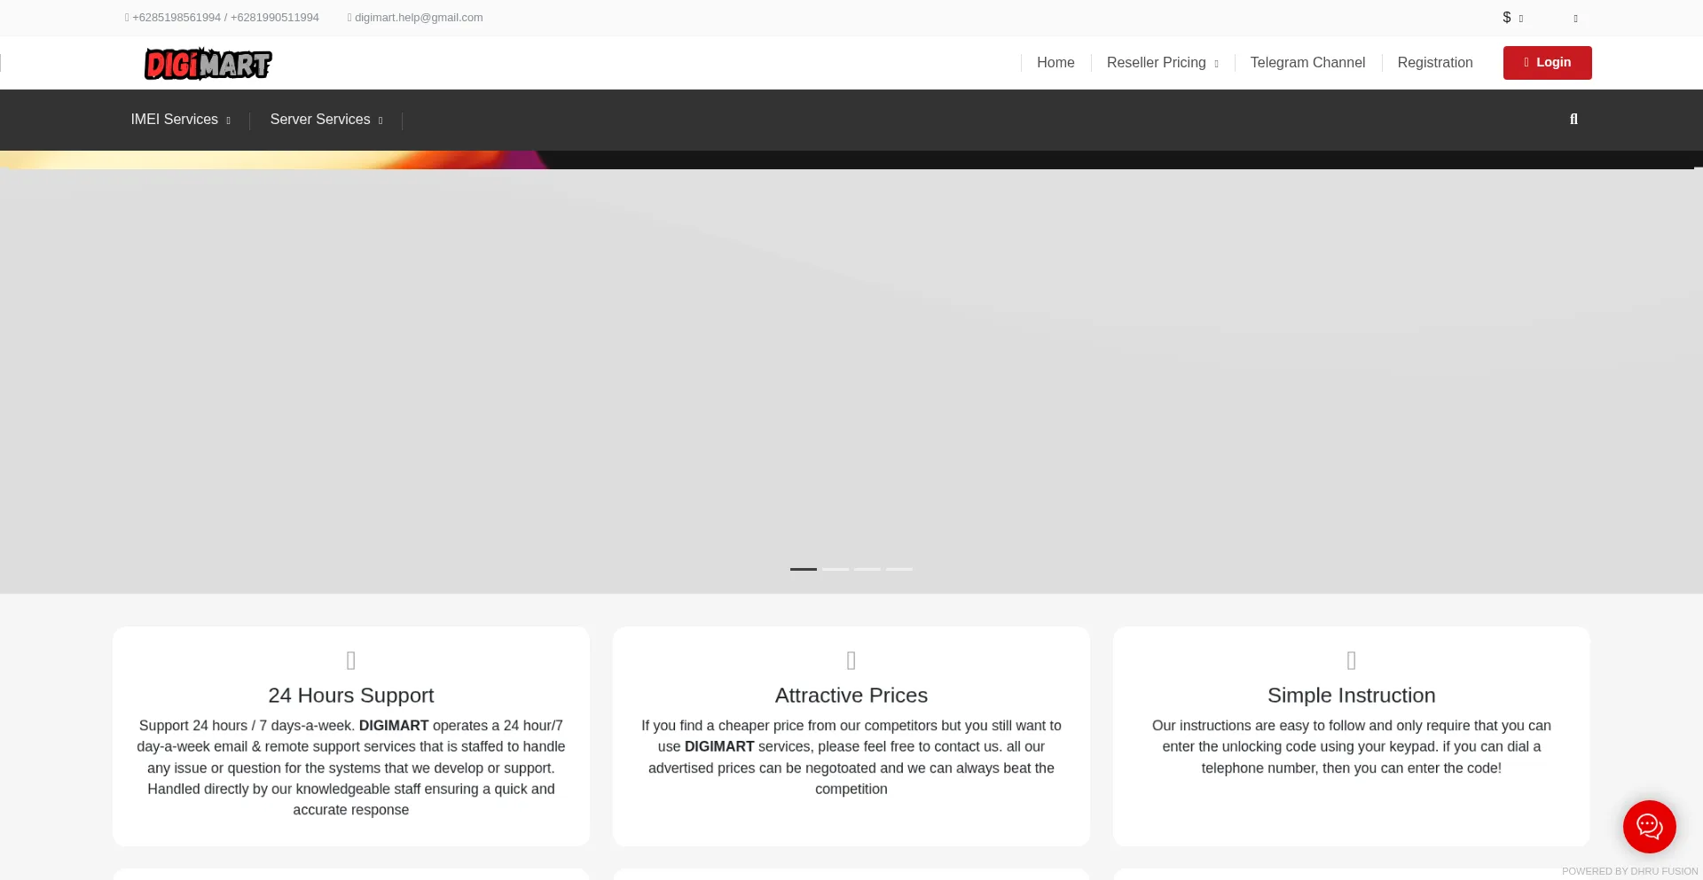Open the red live chat bubble
This screenshot has height=880, width=1703.
click(1649, 827)
